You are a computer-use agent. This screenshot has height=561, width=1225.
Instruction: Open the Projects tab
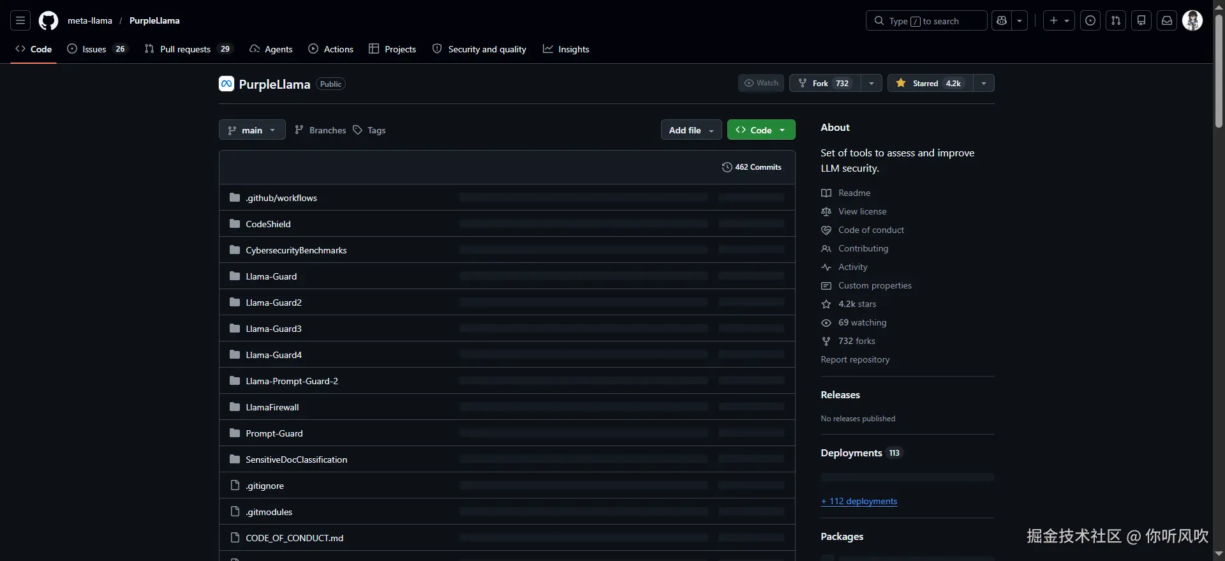(392, 49)
